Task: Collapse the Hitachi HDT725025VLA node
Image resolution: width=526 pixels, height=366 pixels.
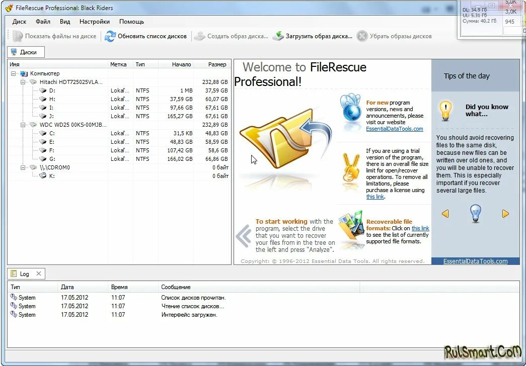Action: pos(23,82)
